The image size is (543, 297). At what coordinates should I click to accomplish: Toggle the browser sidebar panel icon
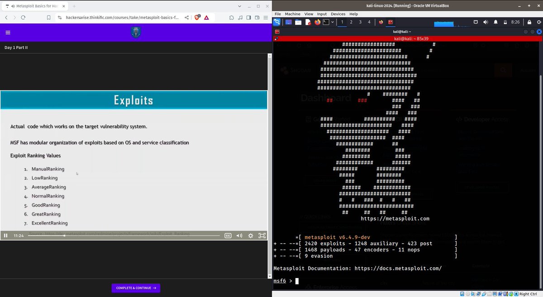[248, 17]
